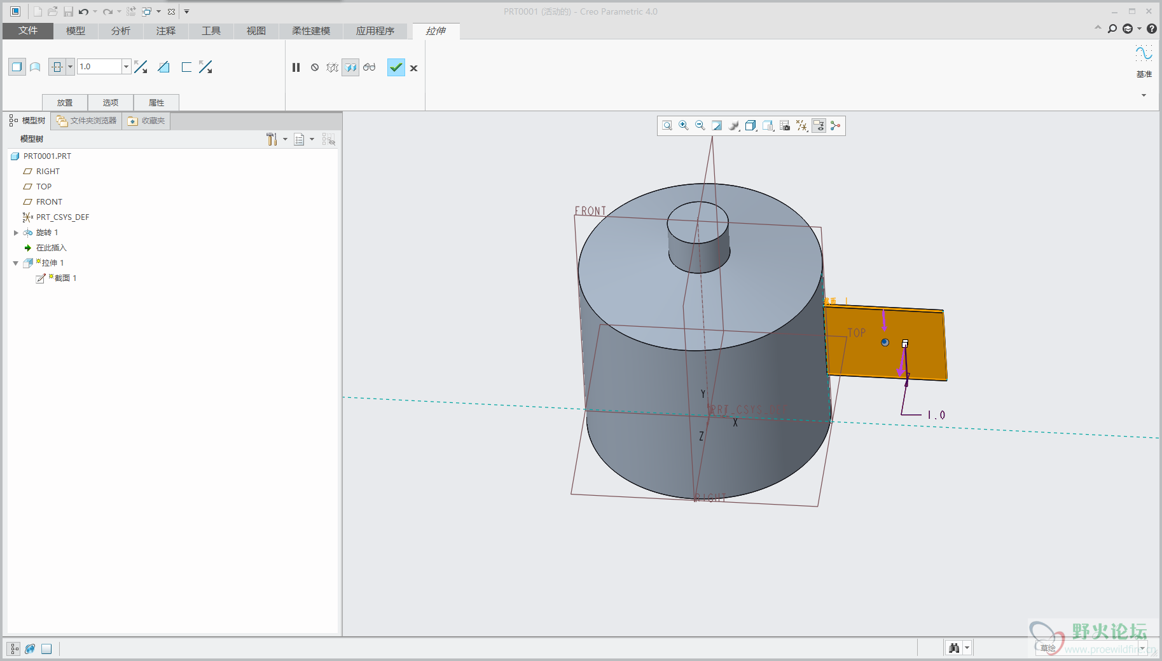Select the 文件夹浏览器 navigator tab
The height and width of the screenshot is (661, 1162).
(x=86, y=121)
